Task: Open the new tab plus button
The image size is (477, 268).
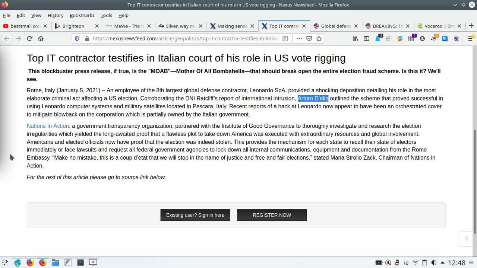Action: tap(471, 26)
